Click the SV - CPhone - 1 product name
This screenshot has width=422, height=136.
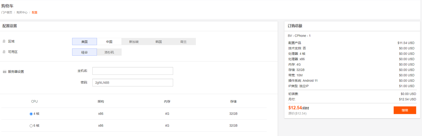coord(299,36)
